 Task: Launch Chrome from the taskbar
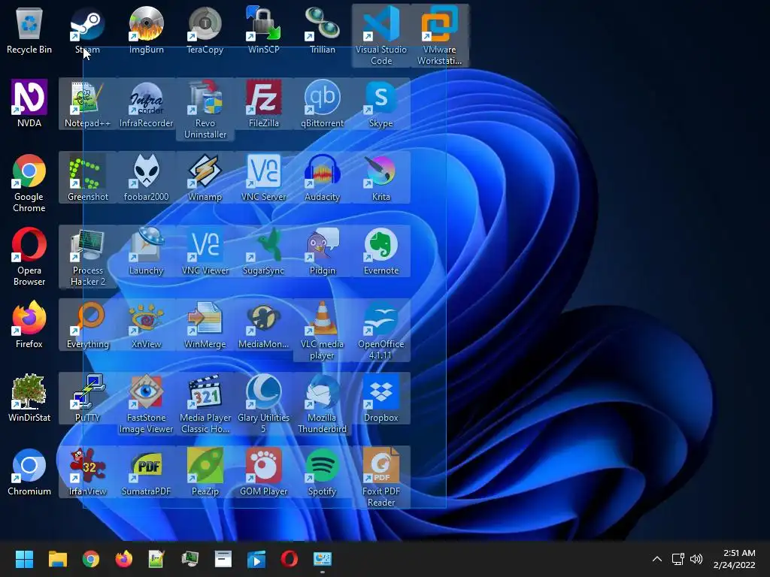(91, 559)
